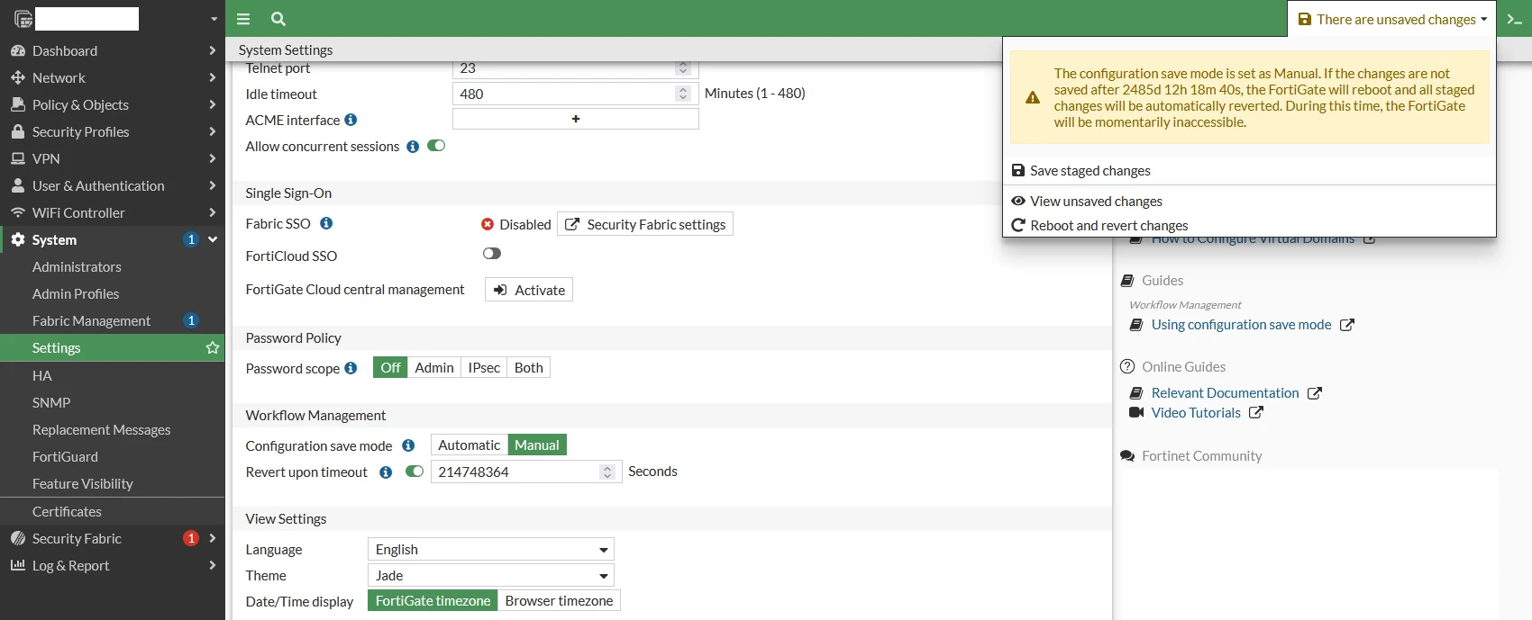Click the Log & Report chart icon
The height and width of the screenshot is (620, 1532).
coord(18,565)
